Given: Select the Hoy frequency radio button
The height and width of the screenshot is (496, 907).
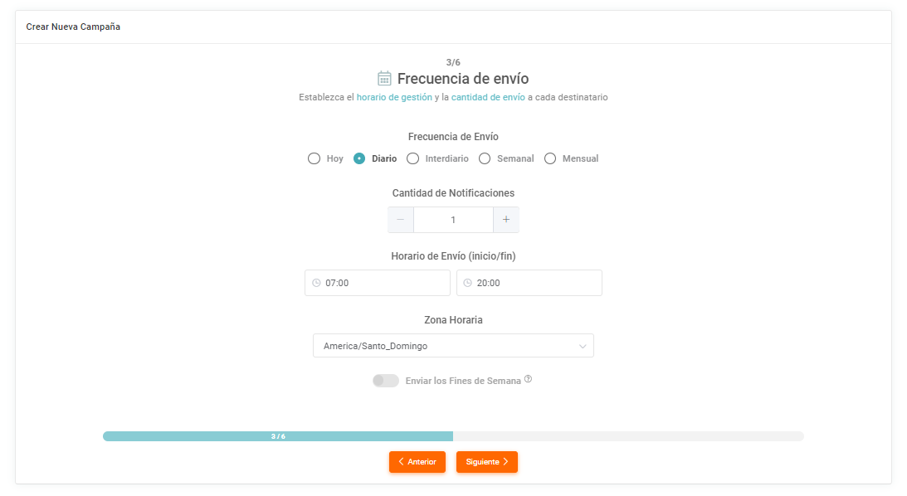Looking at the screenshot, I should click(x=314, y=158).
